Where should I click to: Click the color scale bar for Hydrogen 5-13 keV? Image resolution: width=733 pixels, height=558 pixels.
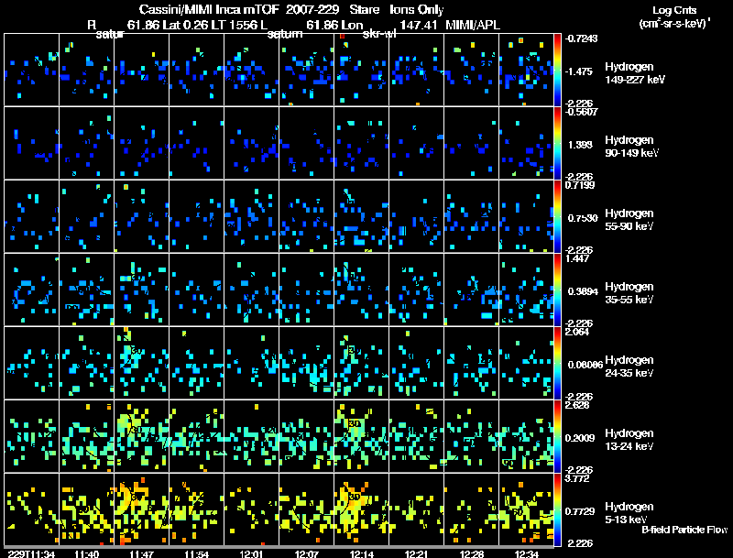[557, 509]
